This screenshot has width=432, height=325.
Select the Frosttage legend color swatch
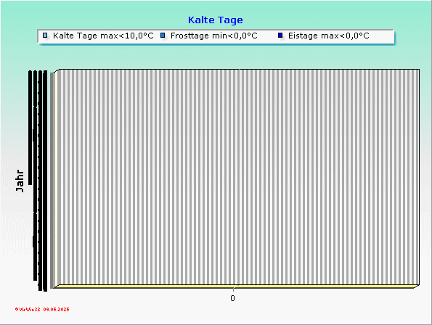tap(163, 36)
